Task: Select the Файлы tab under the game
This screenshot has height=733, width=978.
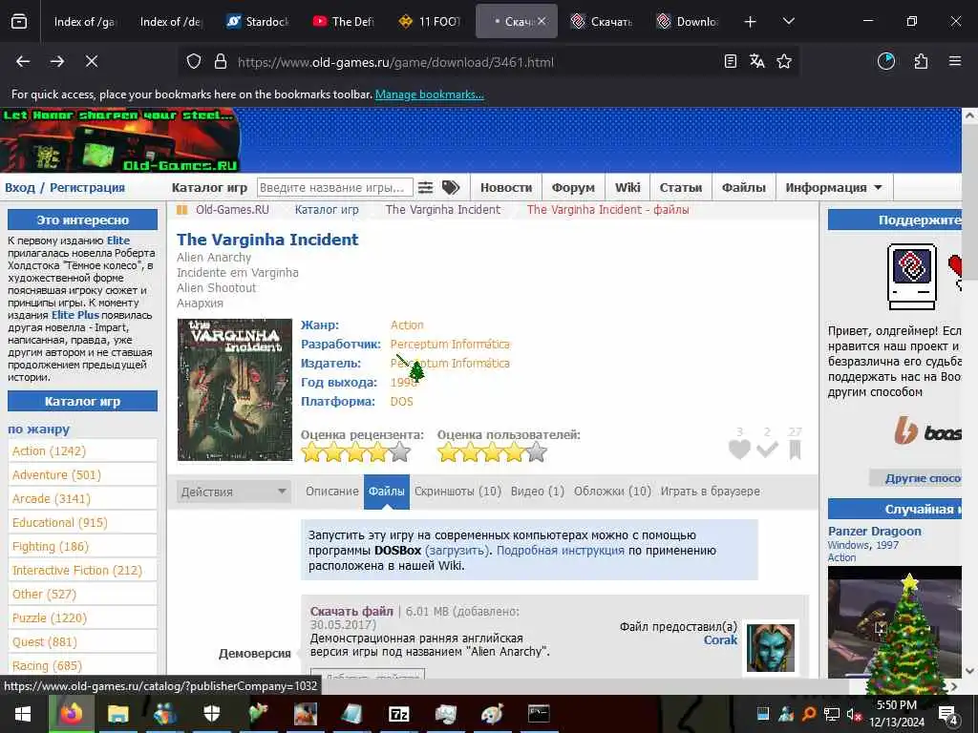Action: 387,492
